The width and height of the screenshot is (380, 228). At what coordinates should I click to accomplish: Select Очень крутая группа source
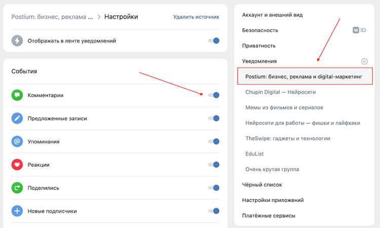tap(272, 169)
